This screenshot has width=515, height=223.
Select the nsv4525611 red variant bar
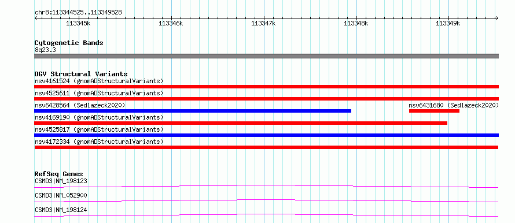point(266,99)
